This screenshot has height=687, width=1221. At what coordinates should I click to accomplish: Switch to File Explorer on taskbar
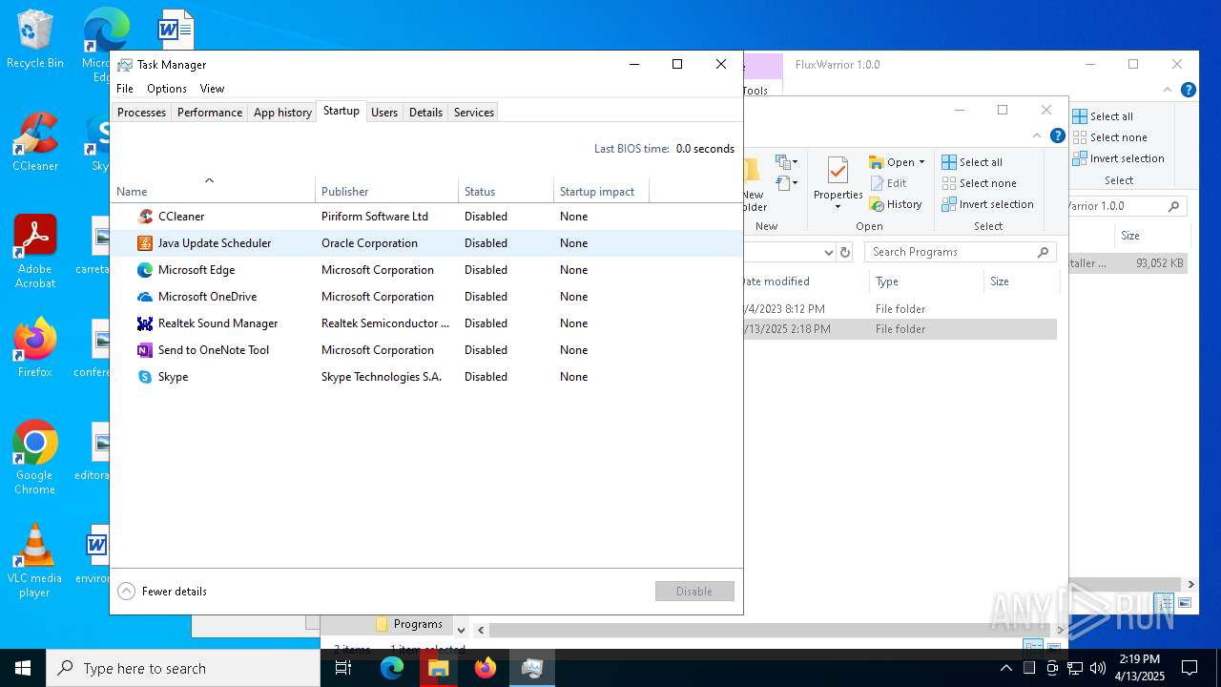[439, 668]
